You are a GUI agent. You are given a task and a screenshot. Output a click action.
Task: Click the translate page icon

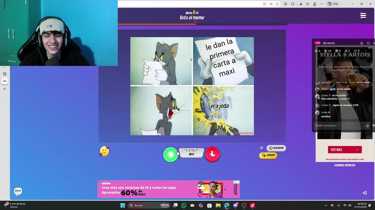click(271, 4)
